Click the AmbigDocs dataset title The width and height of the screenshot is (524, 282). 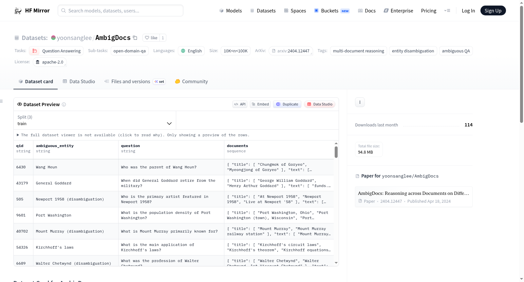click(113, 38)
